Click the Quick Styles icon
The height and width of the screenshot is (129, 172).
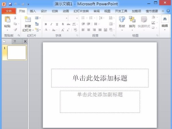click(144, 19)
